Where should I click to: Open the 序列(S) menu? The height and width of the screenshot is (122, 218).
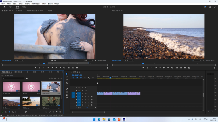tap(21, 4)
